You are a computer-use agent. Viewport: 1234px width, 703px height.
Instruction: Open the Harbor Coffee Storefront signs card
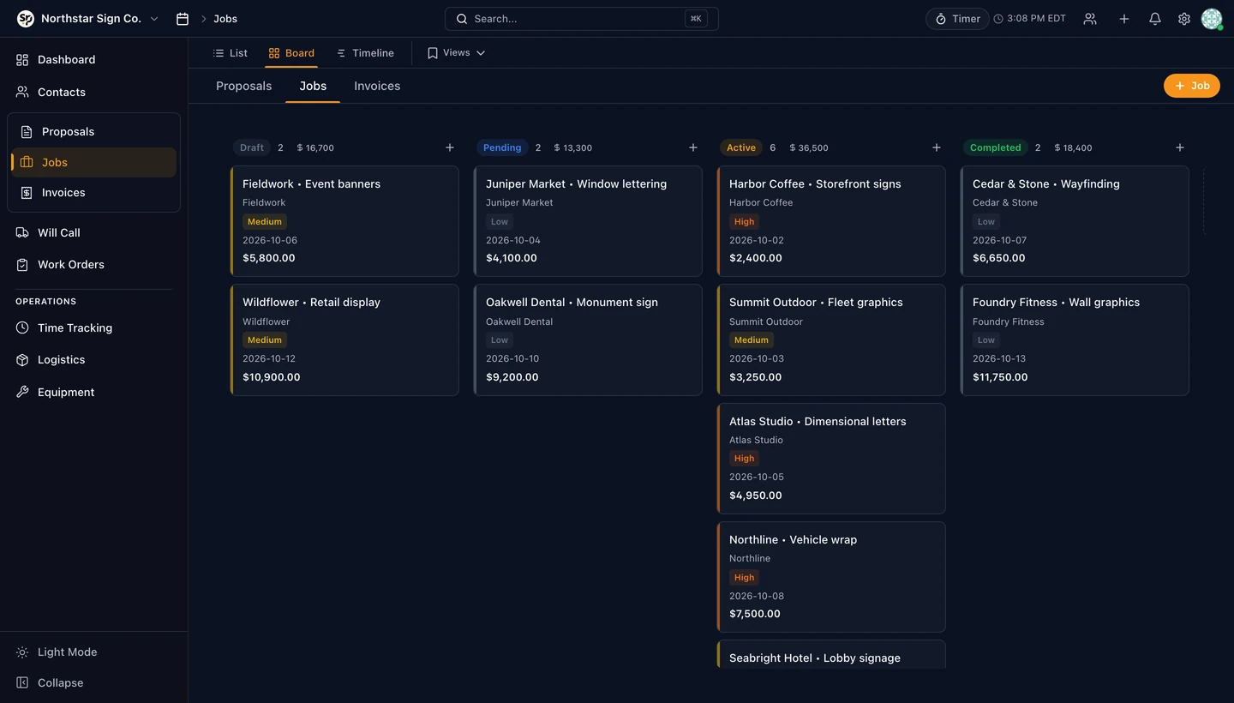[831, 221]
